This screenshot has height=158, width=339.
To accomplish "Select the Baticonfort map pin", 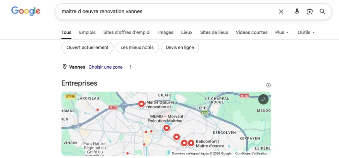I will pyautogui.click(x=191, y=143).
